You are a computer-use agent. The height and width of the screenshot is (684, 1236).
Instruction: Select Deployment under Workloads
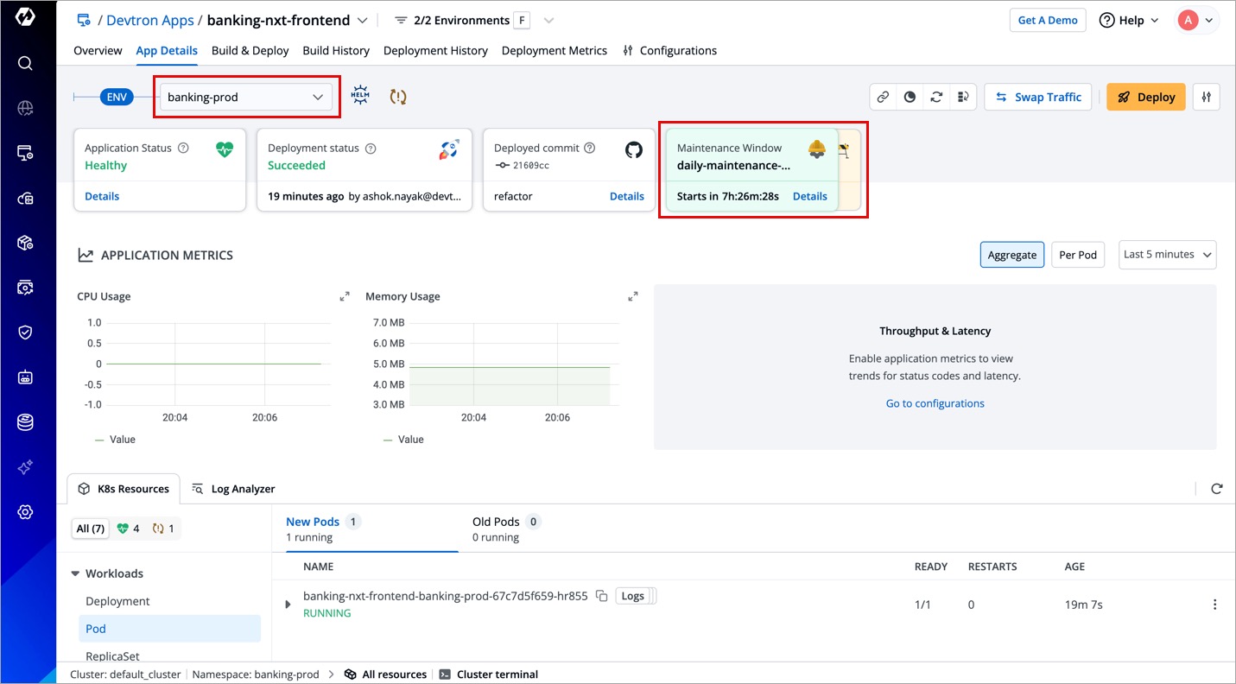click(x=117, y=601)
